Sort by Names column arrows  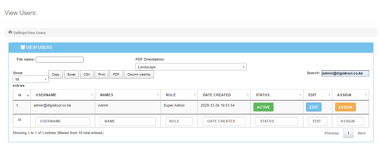(x=158, y=95)
